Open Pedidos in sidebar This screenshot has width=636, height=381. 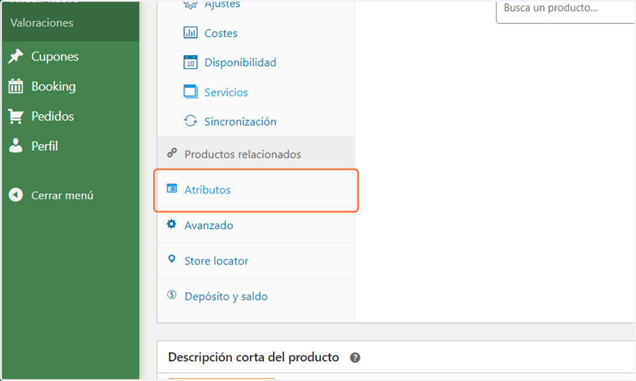52,116
